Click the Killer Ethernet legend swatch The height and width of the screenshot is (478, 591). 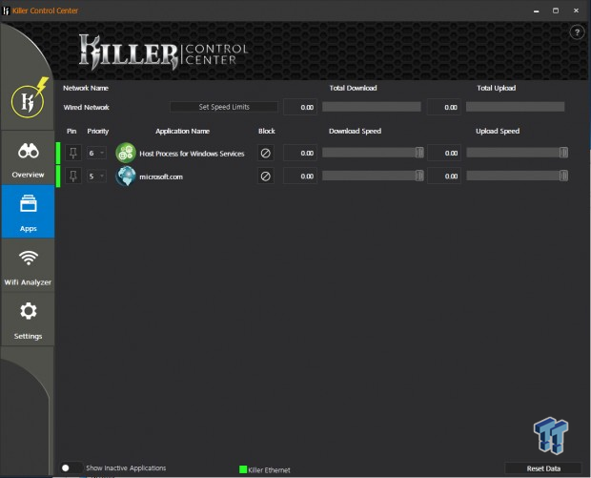(x=243, y=469)
